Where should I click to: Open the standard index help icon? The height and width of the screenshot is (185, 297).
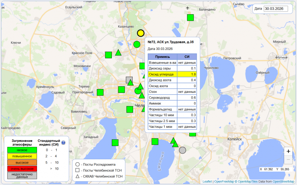63,143
